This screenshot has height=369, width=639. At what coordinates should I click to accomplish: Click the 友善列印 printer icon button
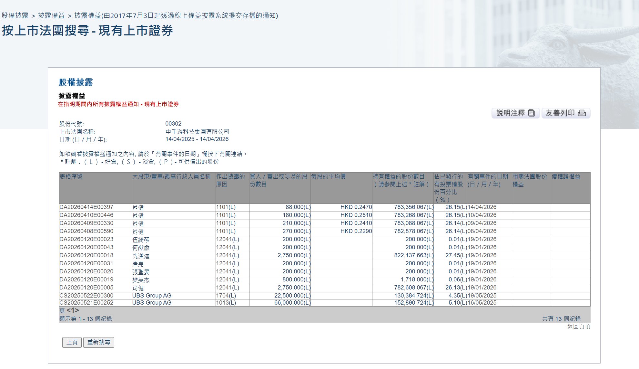pyautogui.click(x=566, y=113)
